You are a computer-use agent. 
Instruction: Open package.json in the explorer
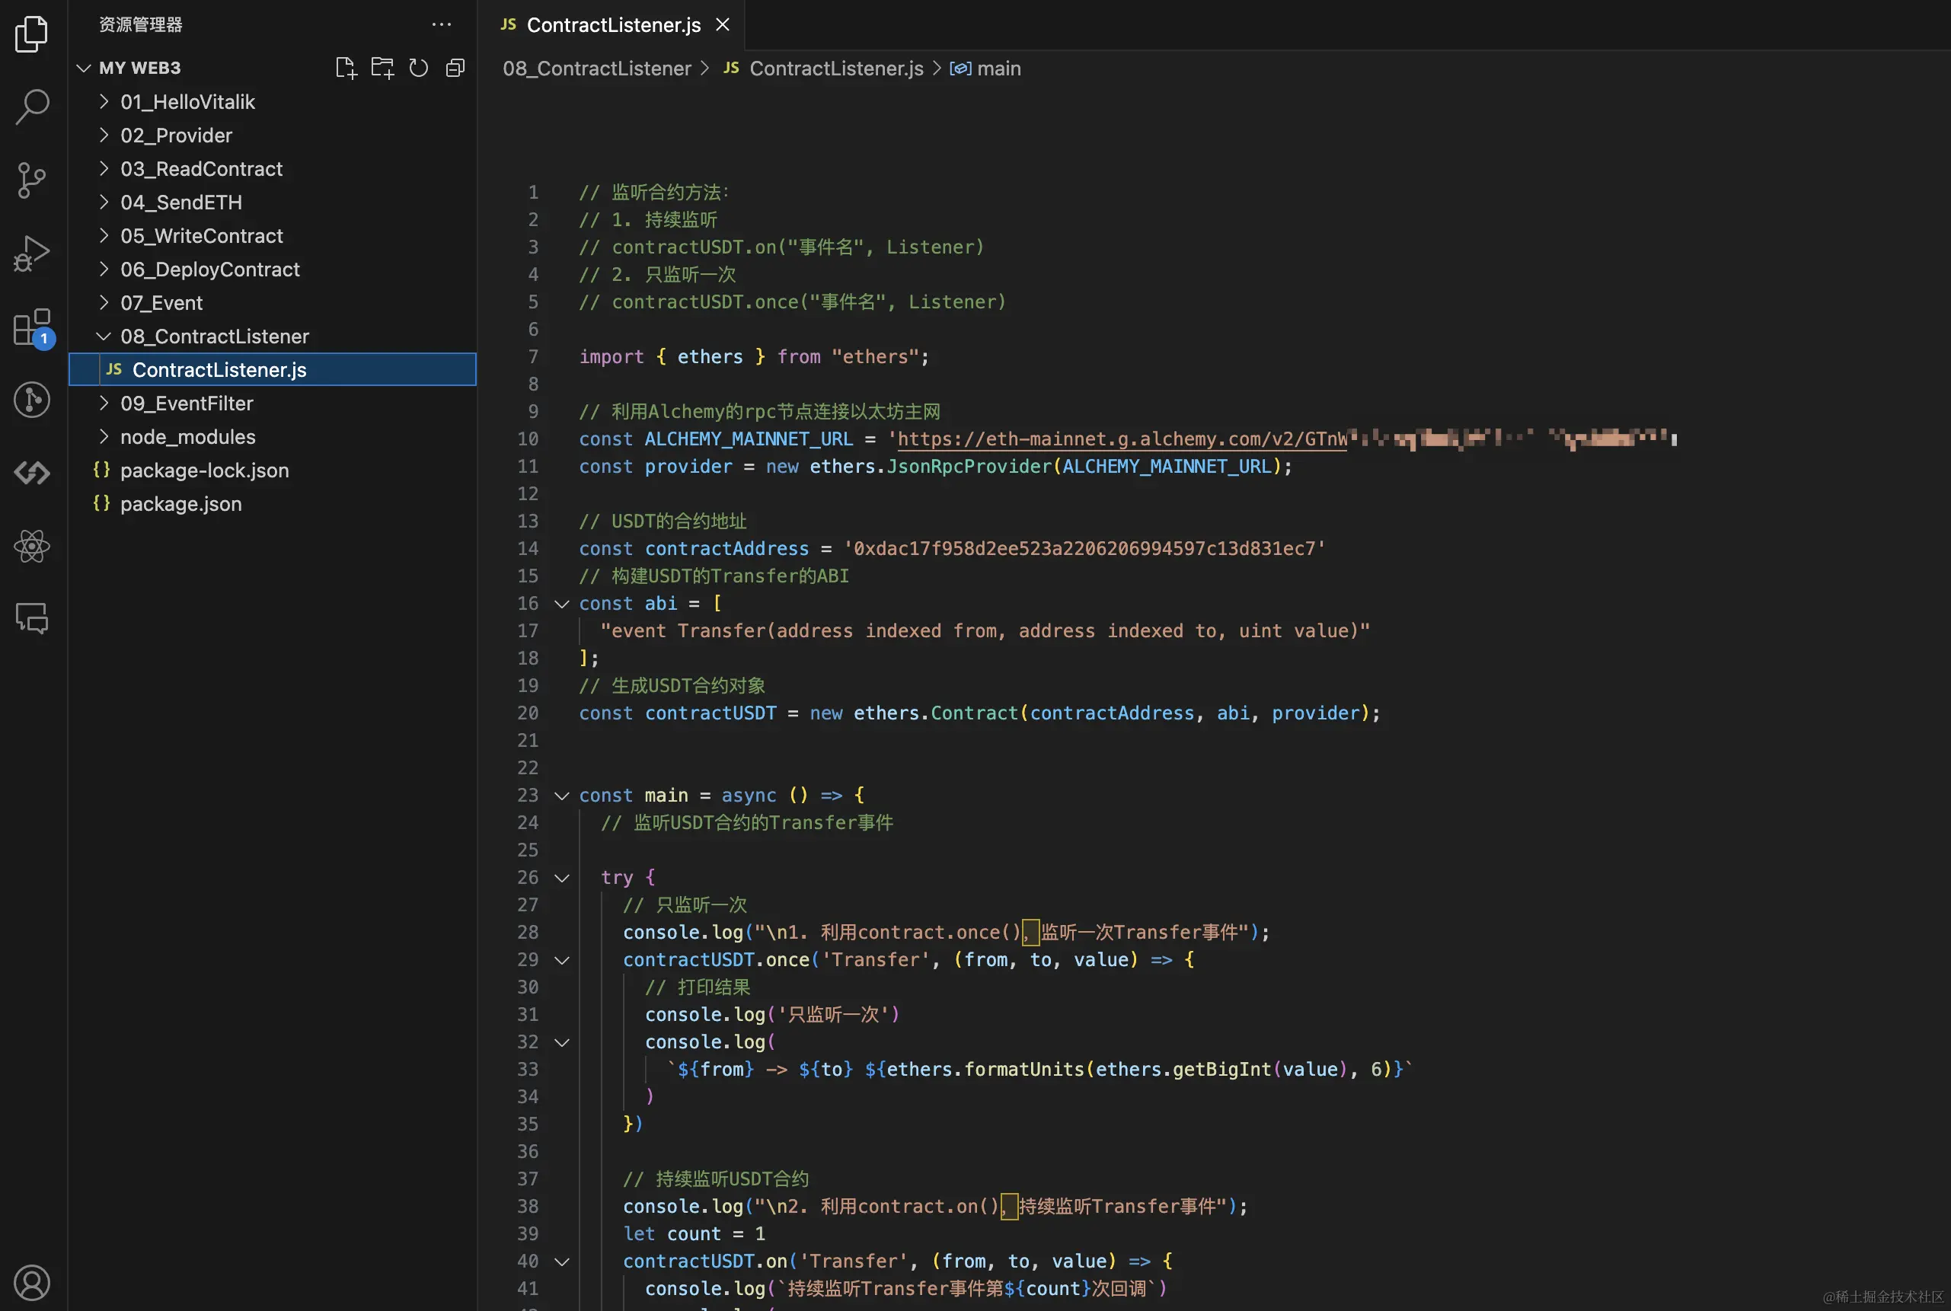(x=180, y=503)
